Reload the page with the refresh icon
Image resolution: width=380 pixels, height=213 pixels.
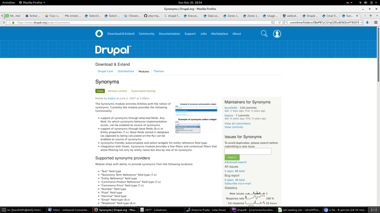click(x=279, y=23)
